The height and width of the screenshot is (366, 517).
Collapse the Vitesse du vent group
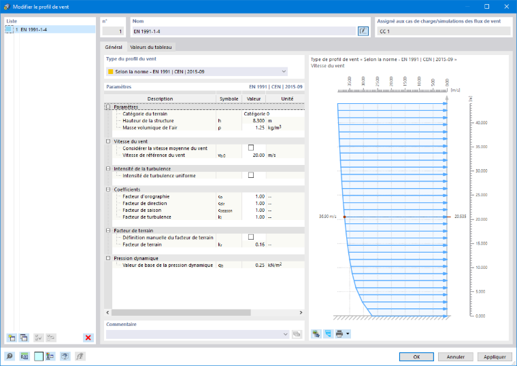coord(108,141)
